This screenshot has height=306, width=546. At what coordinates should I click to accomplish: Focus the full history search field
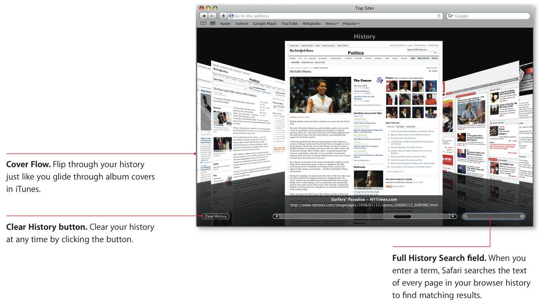tap(494, 216)
